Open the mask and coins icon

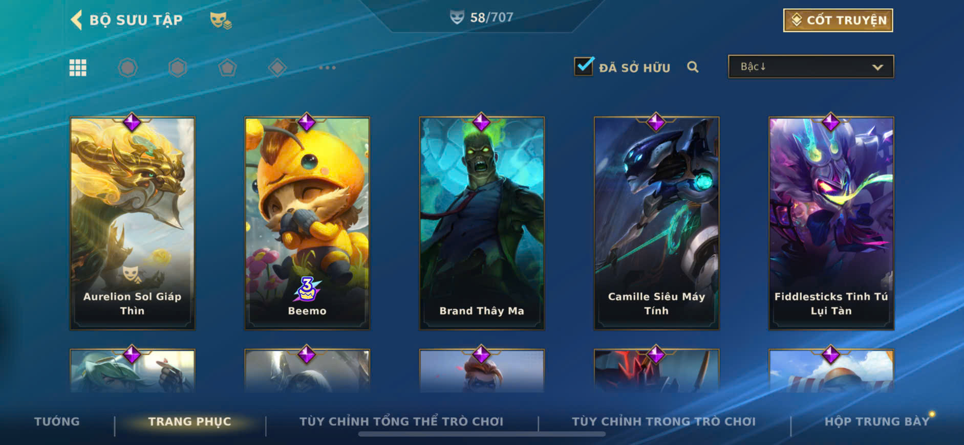(221, 20)
